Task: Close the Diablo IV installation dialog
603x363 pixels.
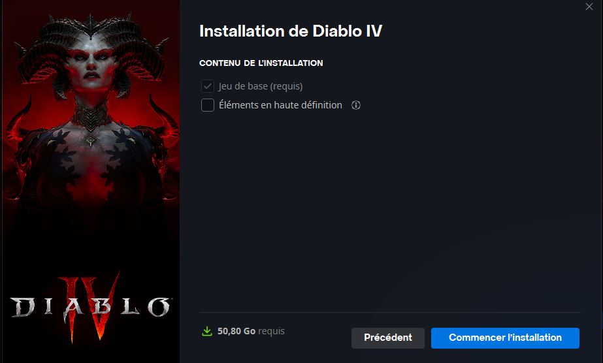Action: pos(589,7)
